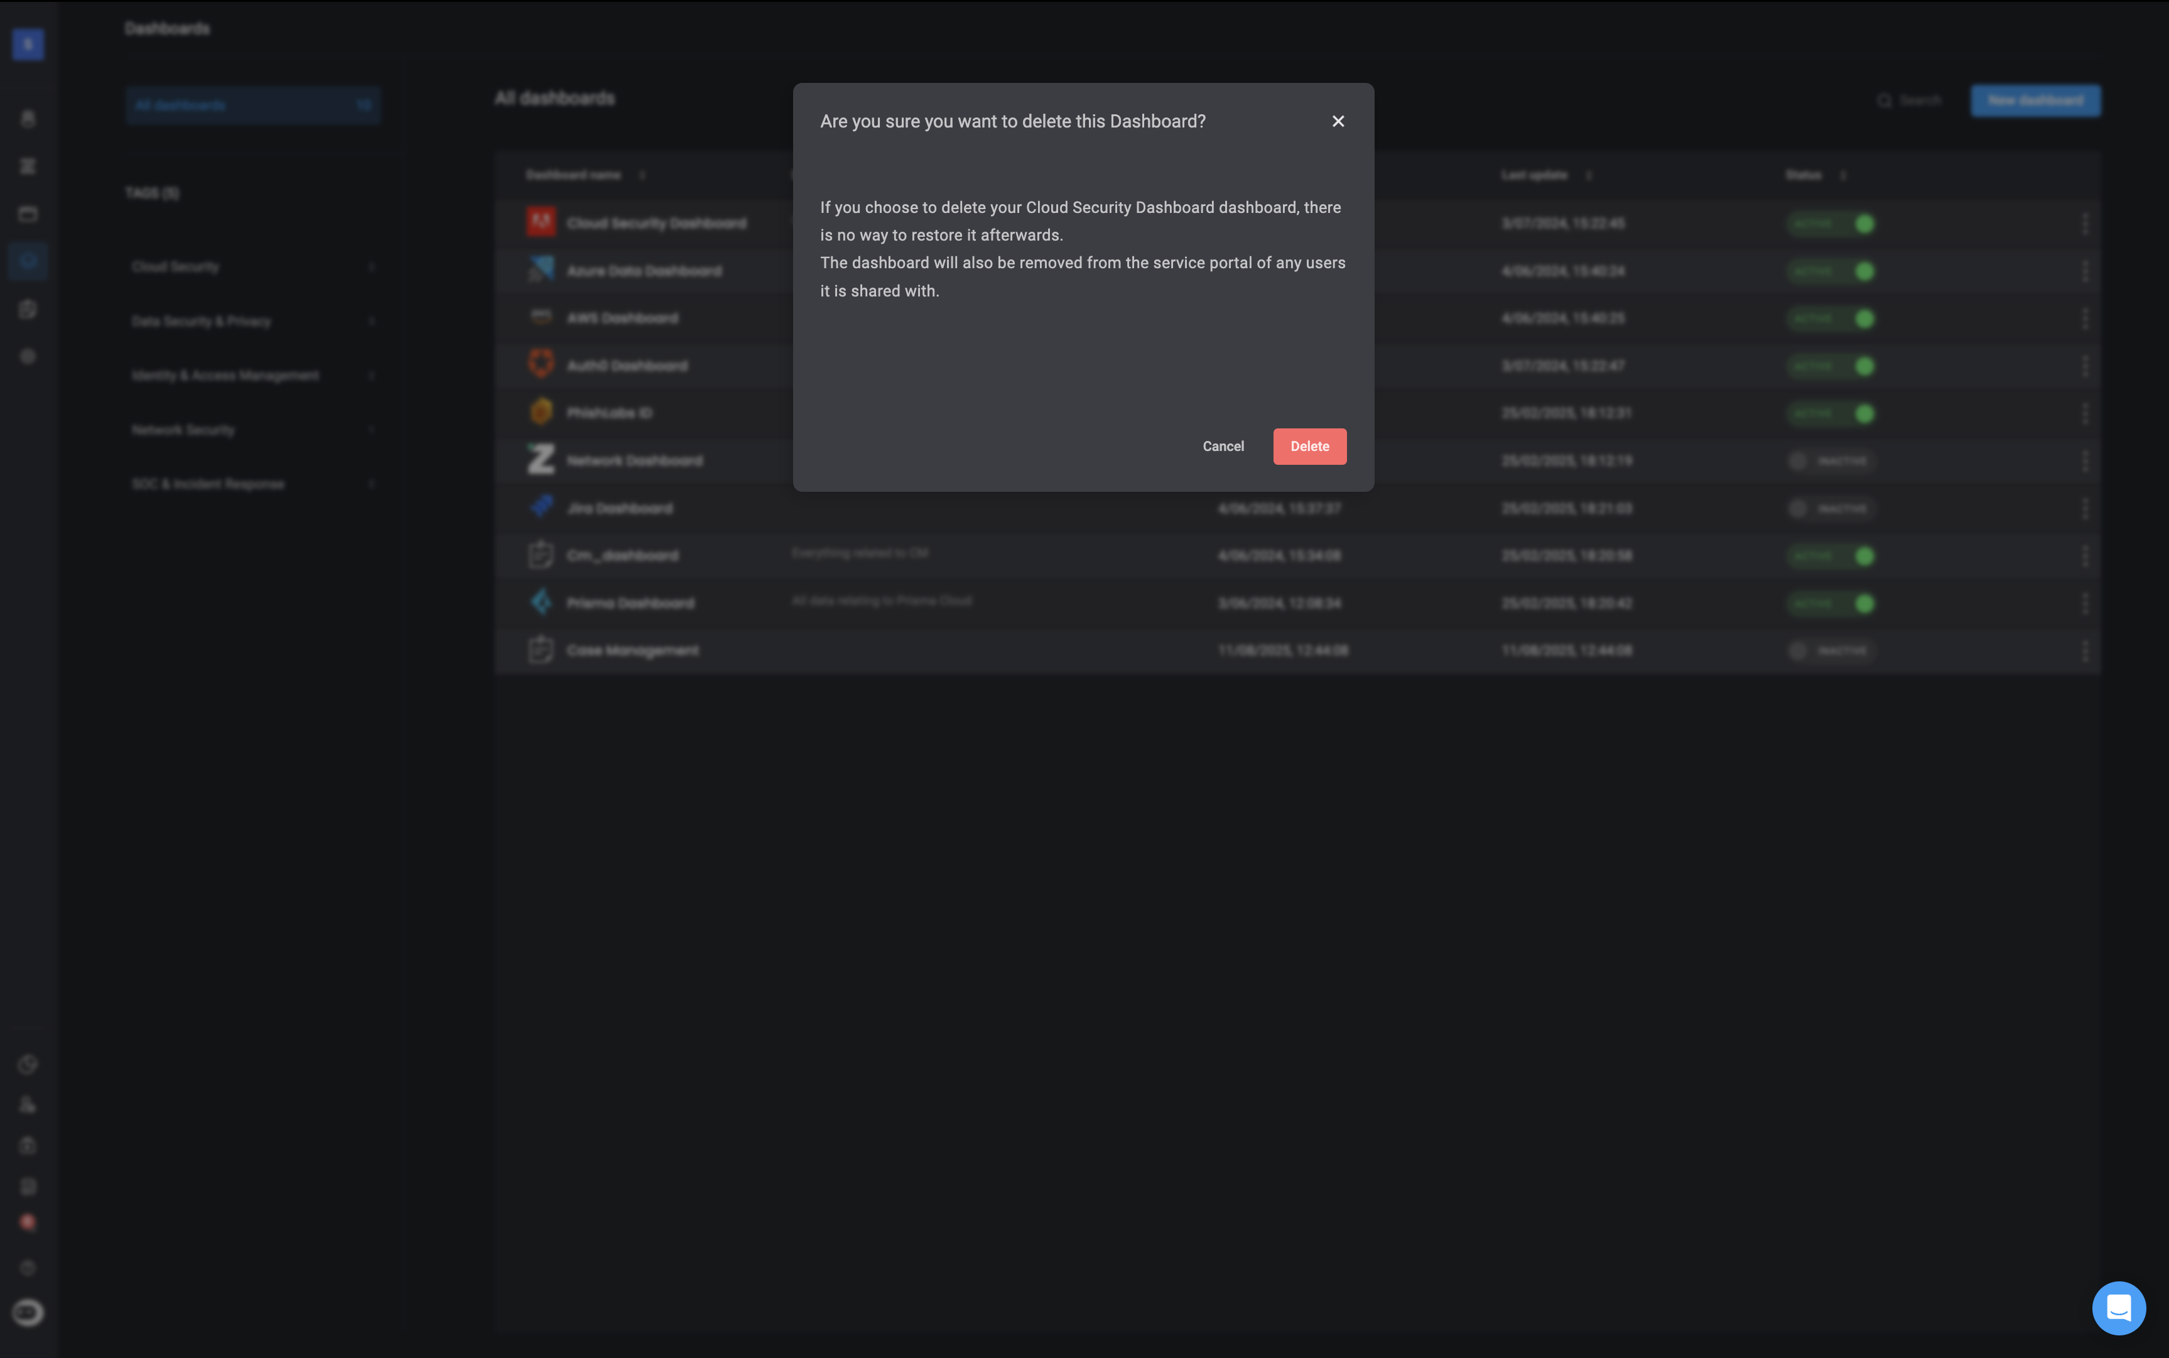The image size is (2169, 1358).
Task: Click the New dashboard button
Action: (x=2035, y=100)
